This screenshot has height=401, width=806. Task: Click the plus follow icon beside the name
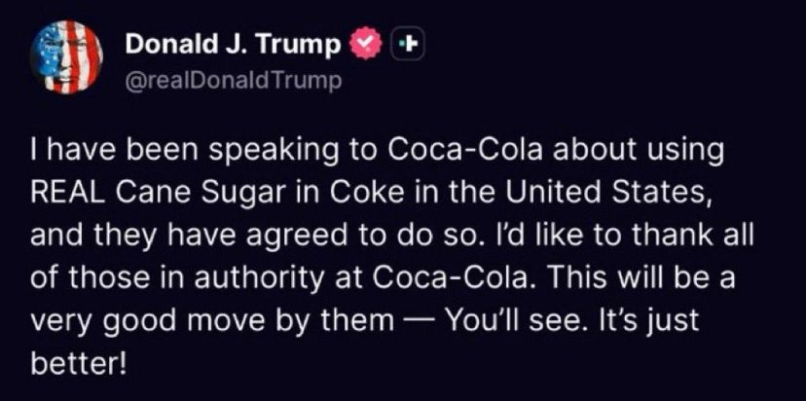coord(409,46)
